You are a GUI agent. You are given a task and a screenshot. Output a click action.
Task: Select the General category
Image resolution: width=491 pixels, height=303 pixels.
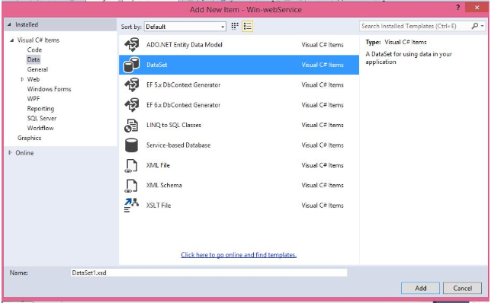[x=37, y=69]
